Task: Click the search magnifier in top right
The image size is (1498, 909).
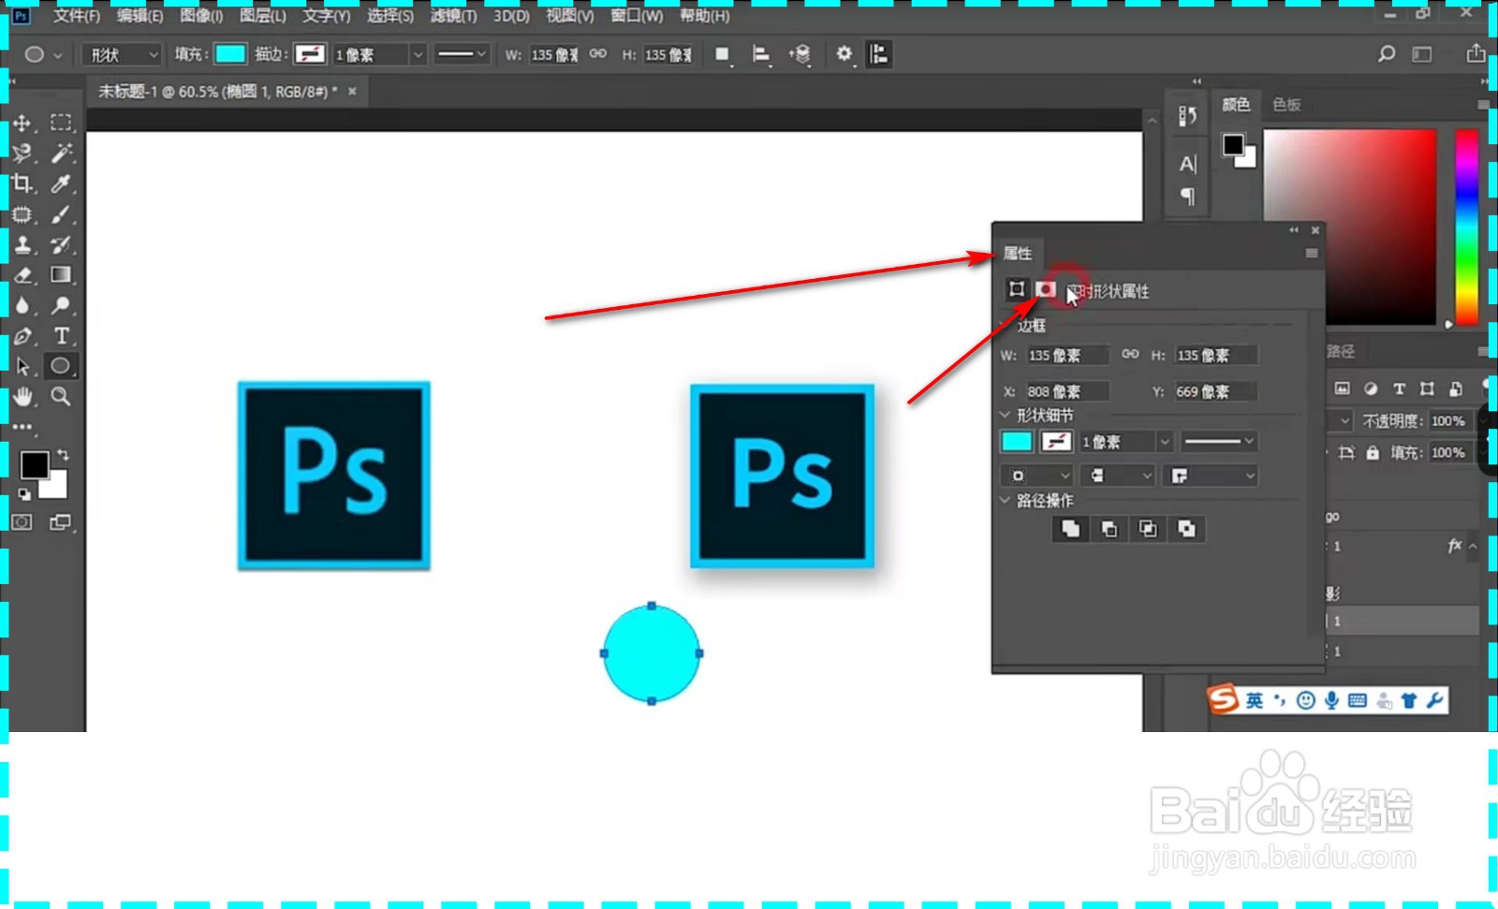Action: [x=1387, y=54]
